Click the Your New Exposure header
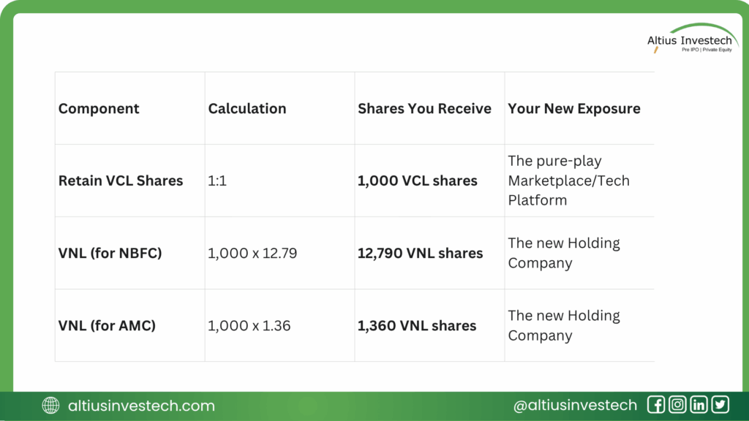This screenshot has height=421, width=749. 574,109
